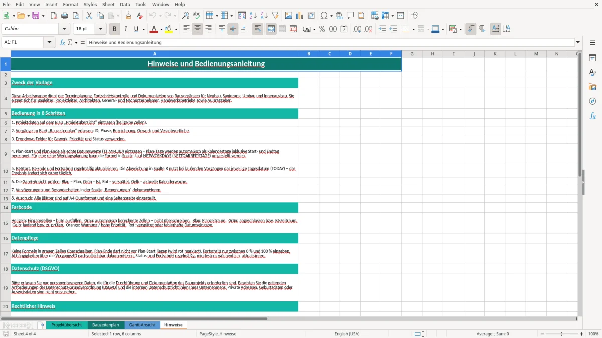This screenshot has width=602, height=338.
Task: Switch to the Gantt-Ansicht sheet tab
Action: 142,325
